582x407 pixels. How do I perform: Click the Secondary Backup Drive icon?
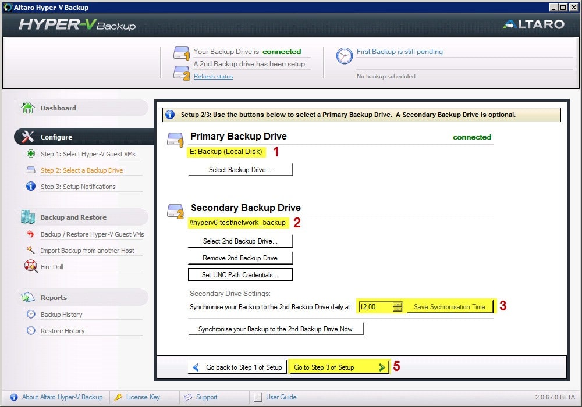[x=175, y=211]
